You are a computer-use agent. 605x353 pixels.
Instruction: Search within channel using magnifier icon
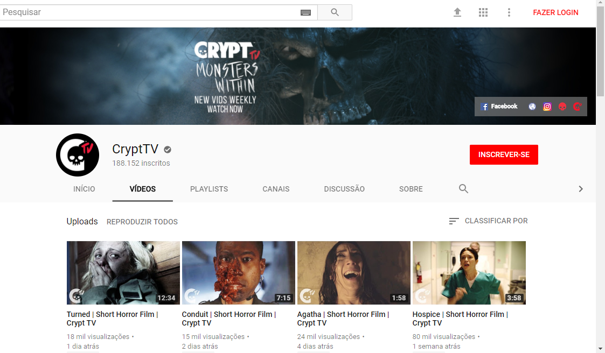pos(463,188)
